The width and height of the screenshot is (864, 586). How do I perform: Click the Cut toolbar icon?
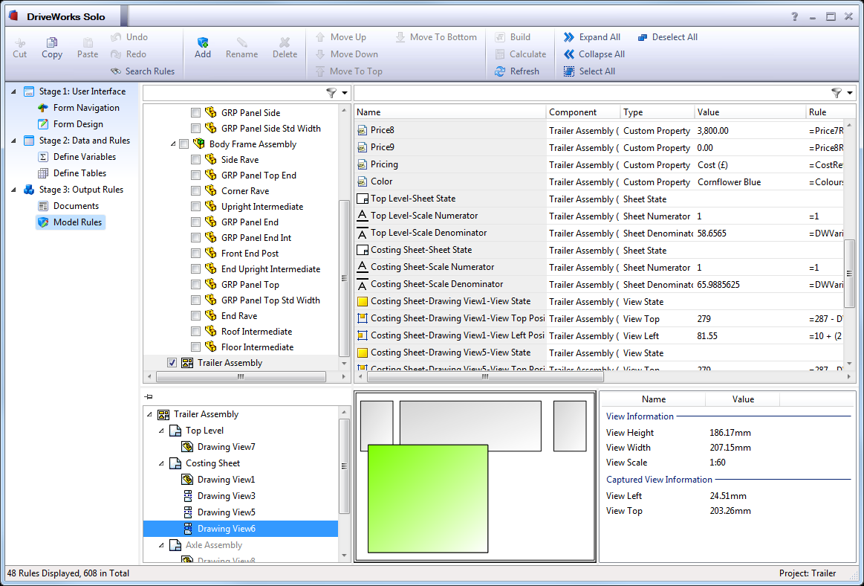(x=20, y=42)
